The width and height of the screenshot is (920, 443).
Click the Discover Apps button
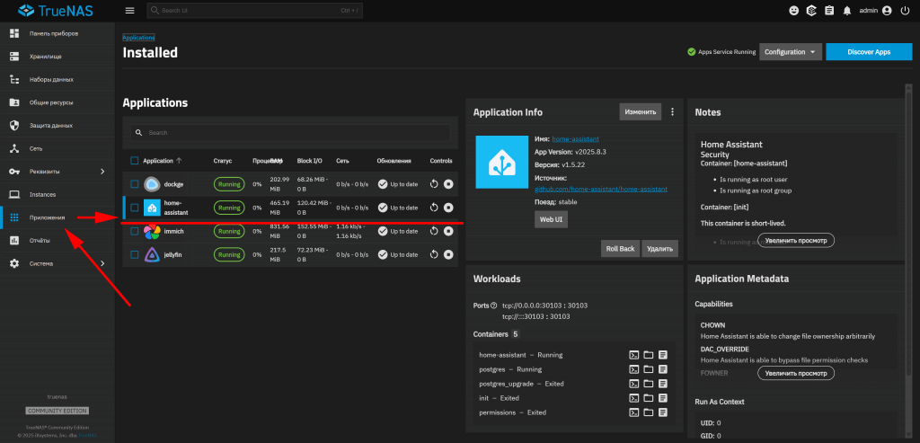tap(869, 51)
